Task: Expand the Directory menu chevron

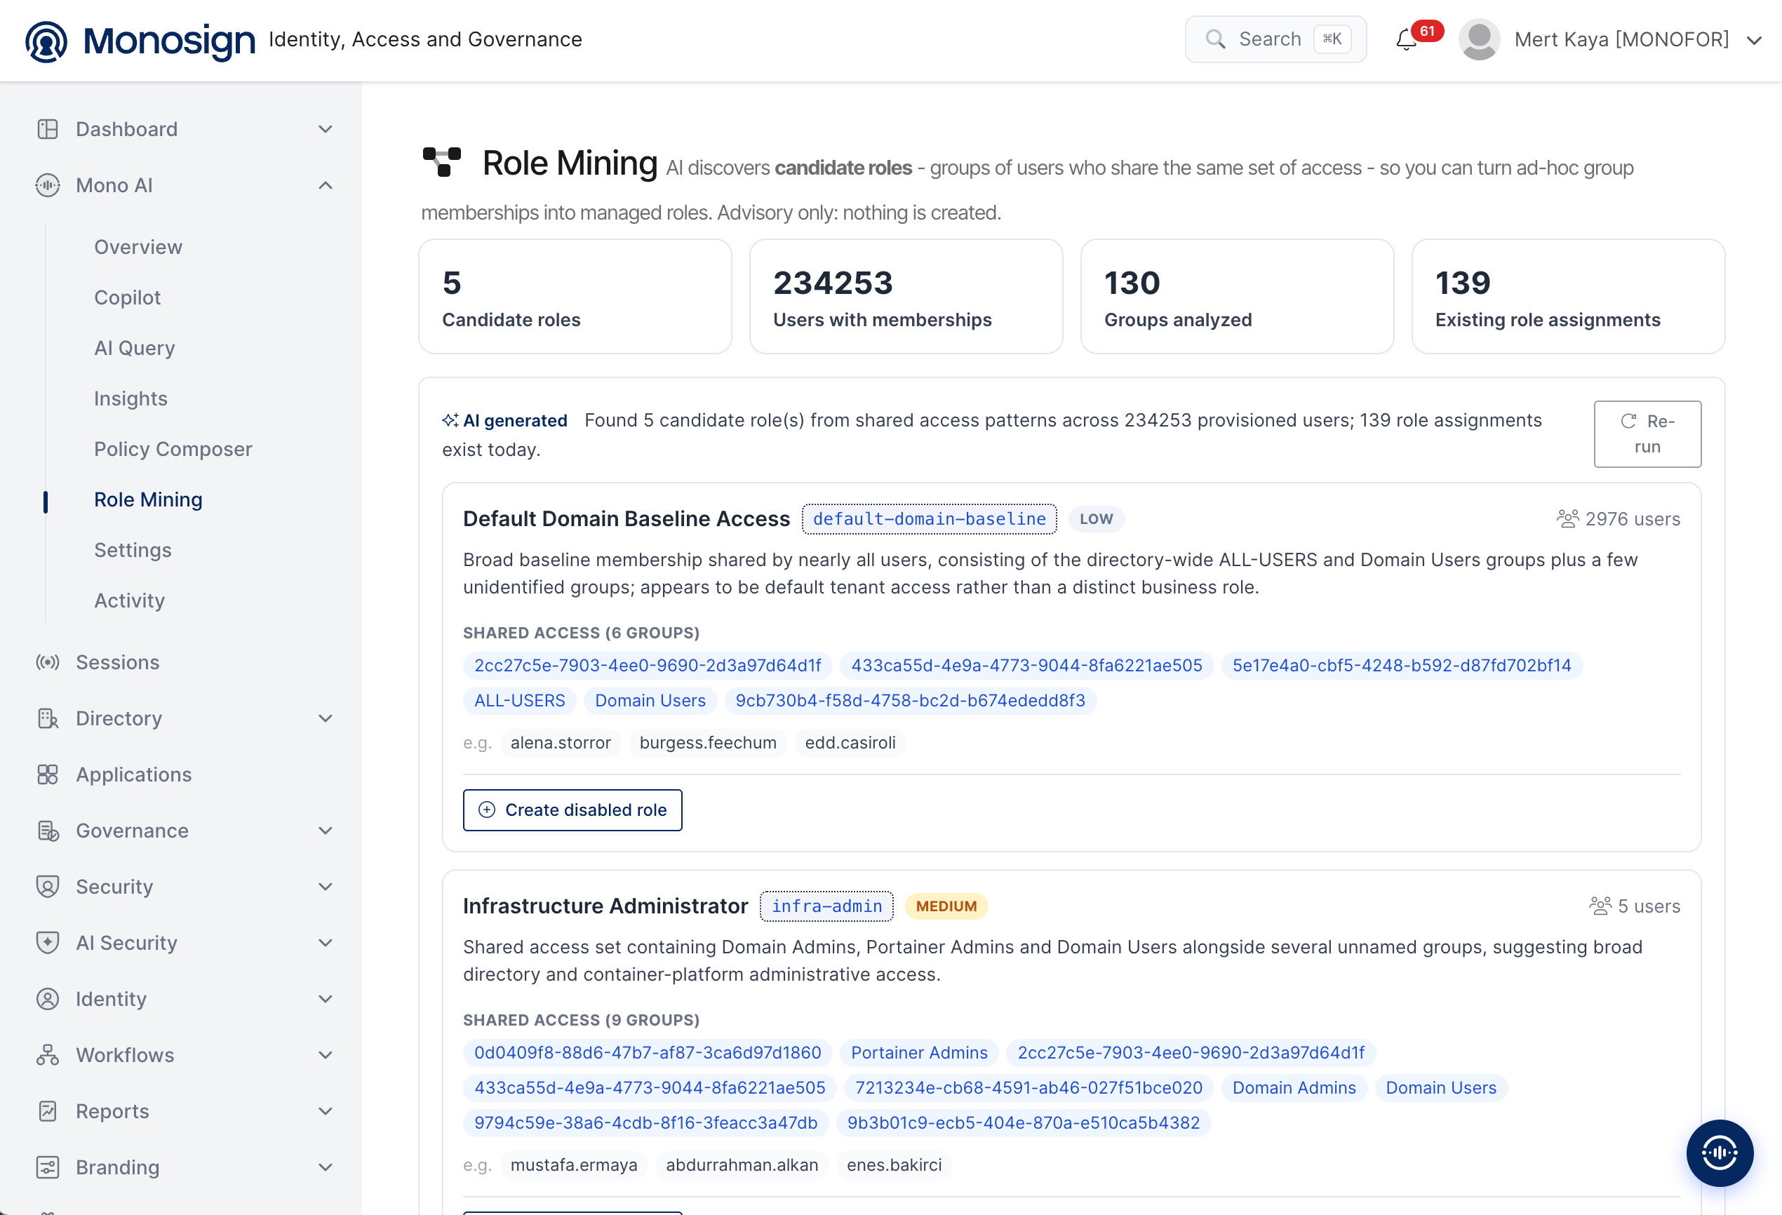Action: [x=325, y=718]
